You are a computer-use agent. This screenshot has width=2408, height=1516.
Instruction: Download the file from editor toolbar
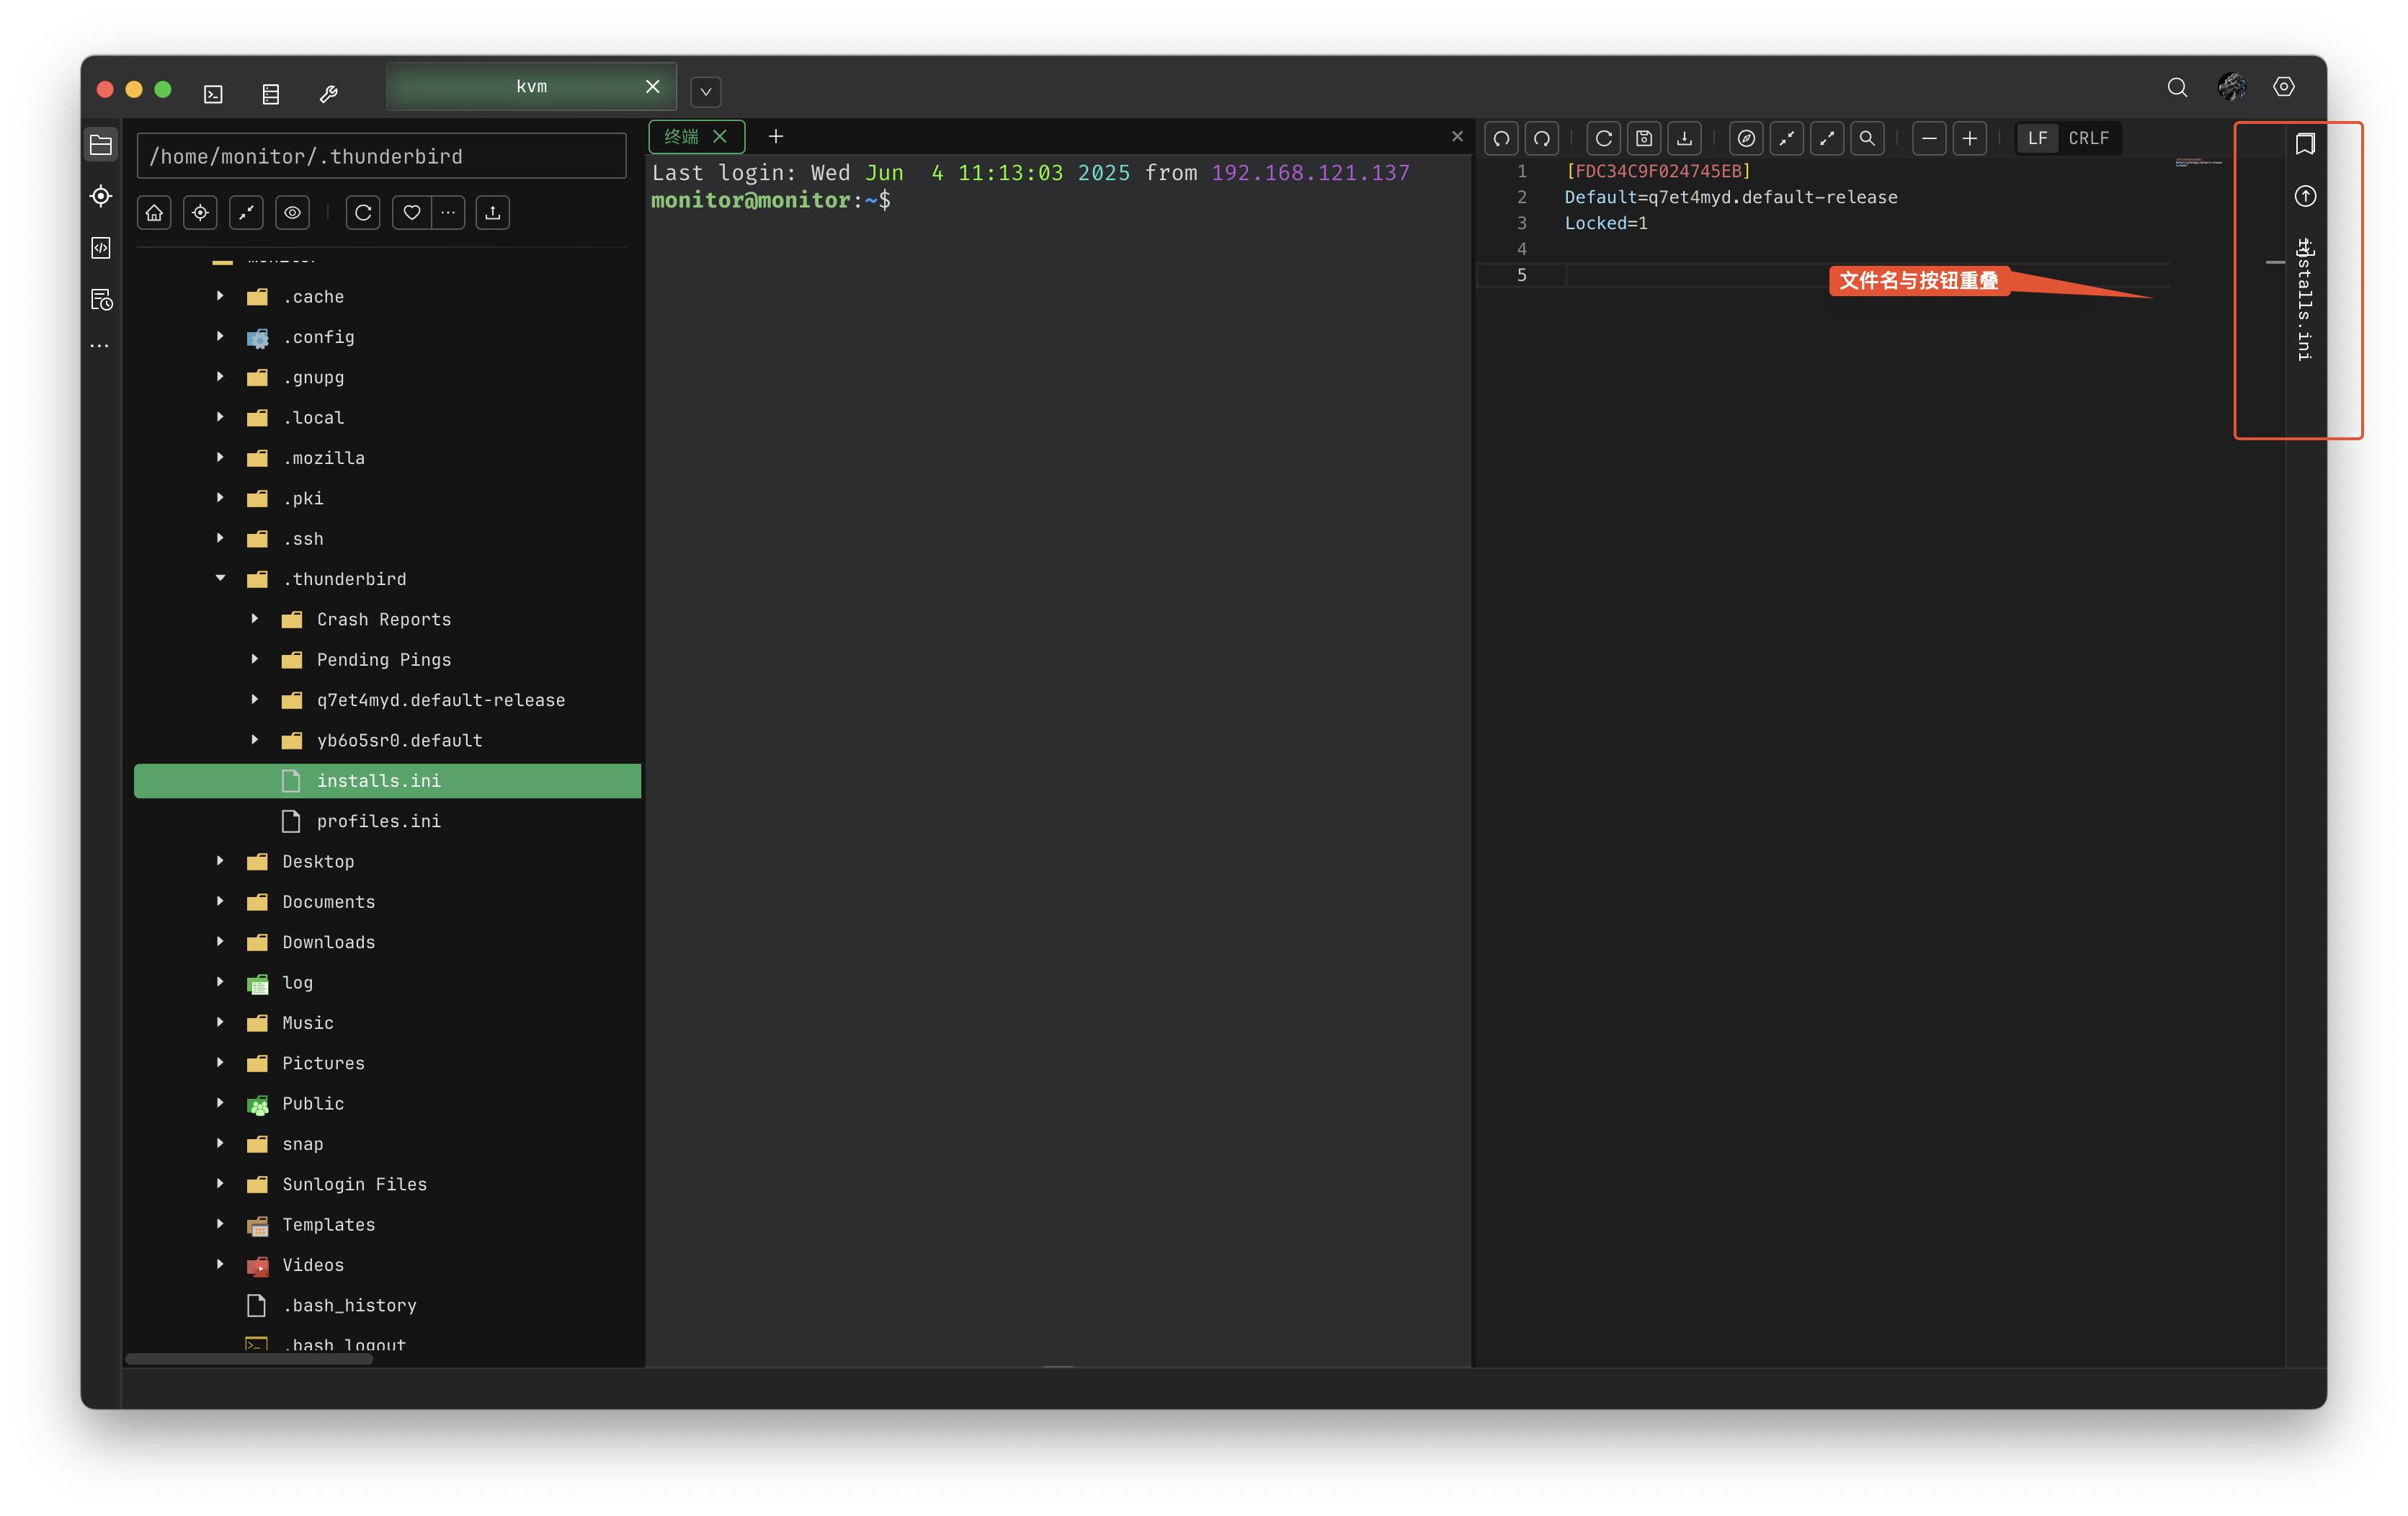(x=1685, y=139)
